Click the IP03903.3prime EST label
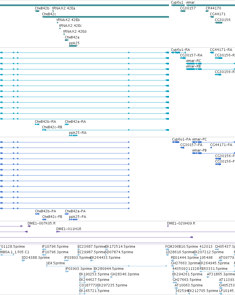Viewport: 235px width, 295px height. tap(79, 269)
